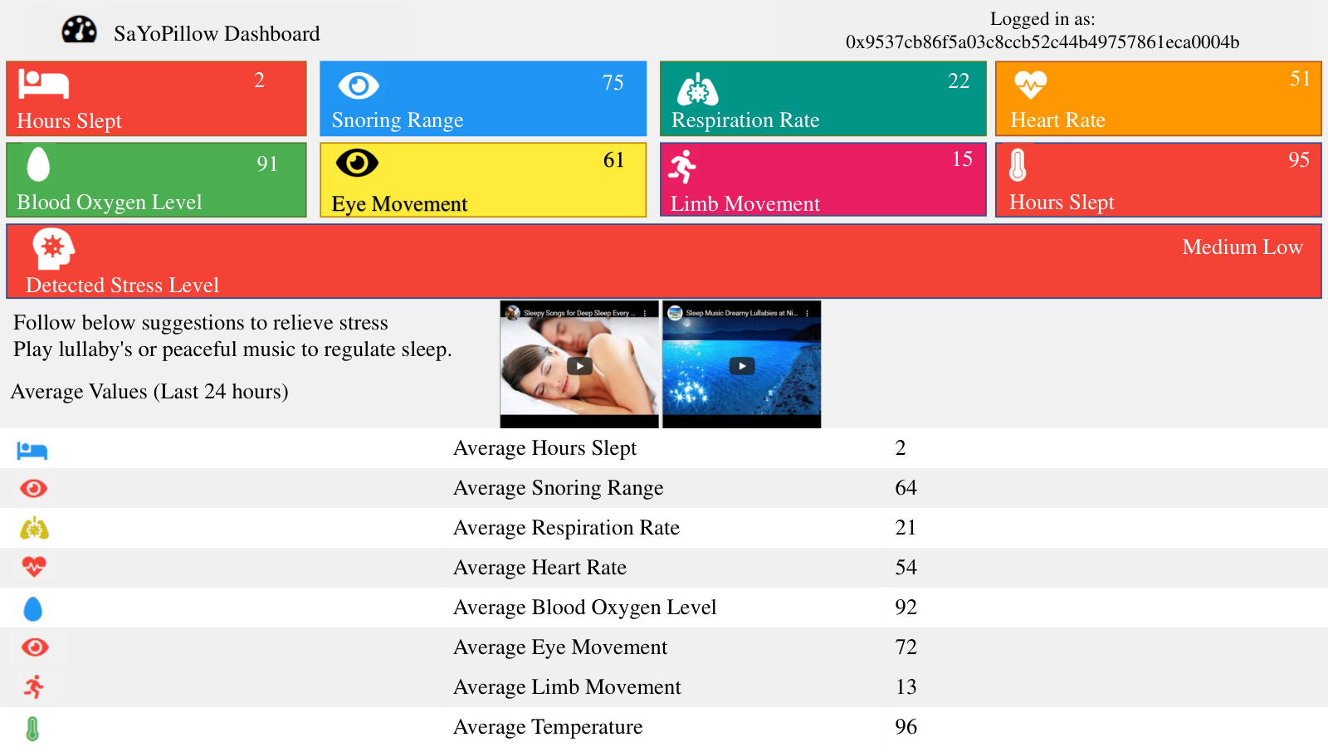Click the Average Heart Rate value 54
Viewport: 1328px width, 747px height.
(x=906, y=568)
